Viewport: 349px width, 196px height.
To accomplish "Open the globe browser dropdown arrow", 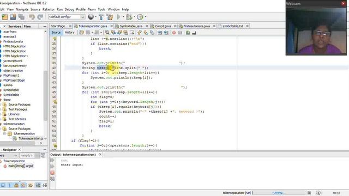I will coord(96,17).
